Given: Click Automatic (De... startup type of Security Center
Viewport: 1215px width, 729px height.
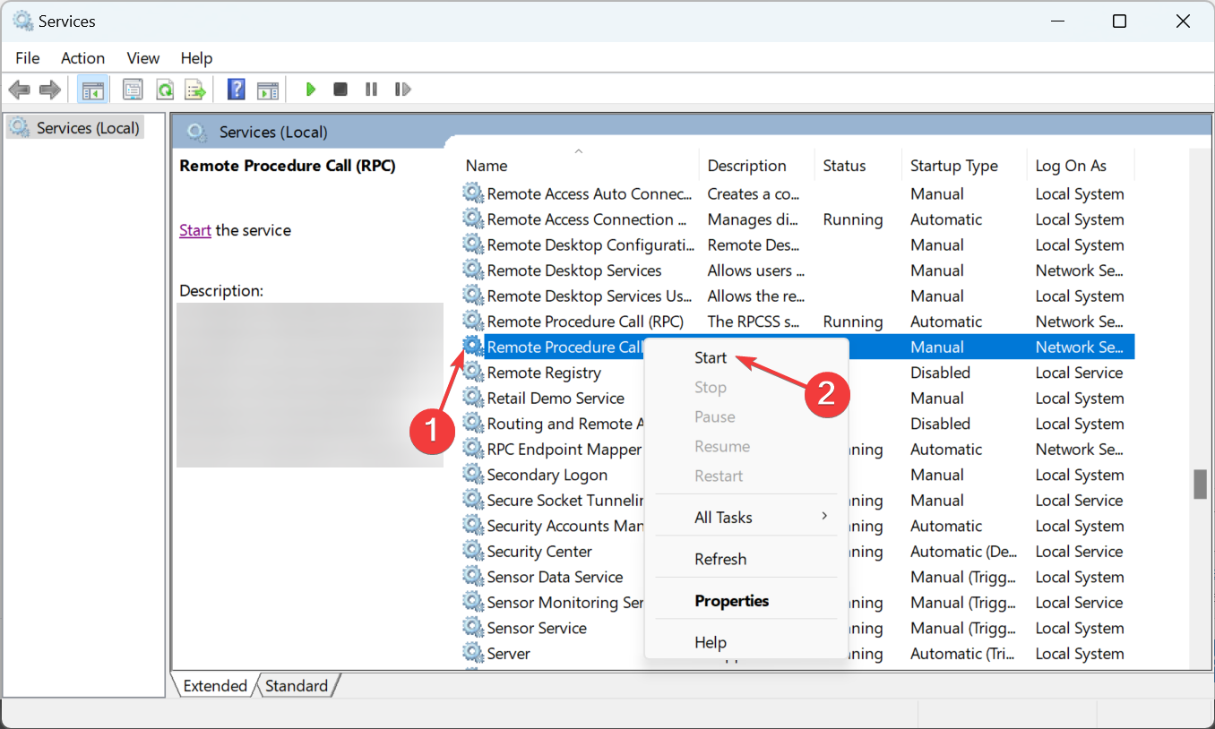Looking at the screenshot, I should (964, 551).
